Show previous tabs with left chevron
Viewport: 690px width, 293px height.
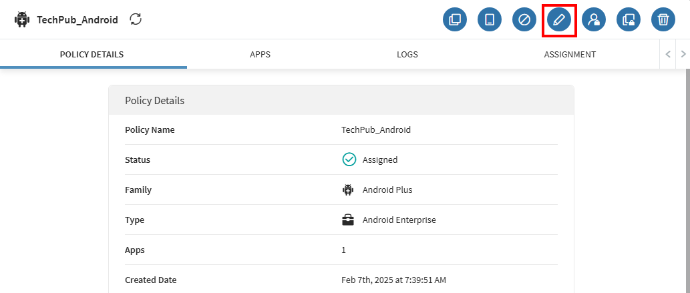(668, 54)
